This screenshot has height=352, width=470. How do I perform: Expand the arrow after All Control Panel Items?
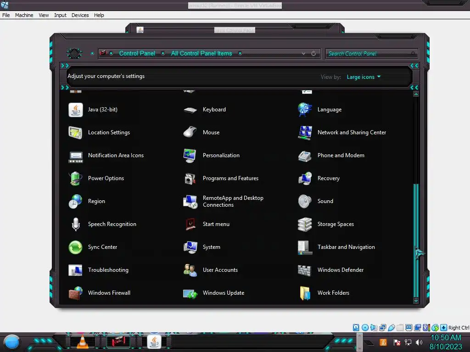tap(240, 53)
